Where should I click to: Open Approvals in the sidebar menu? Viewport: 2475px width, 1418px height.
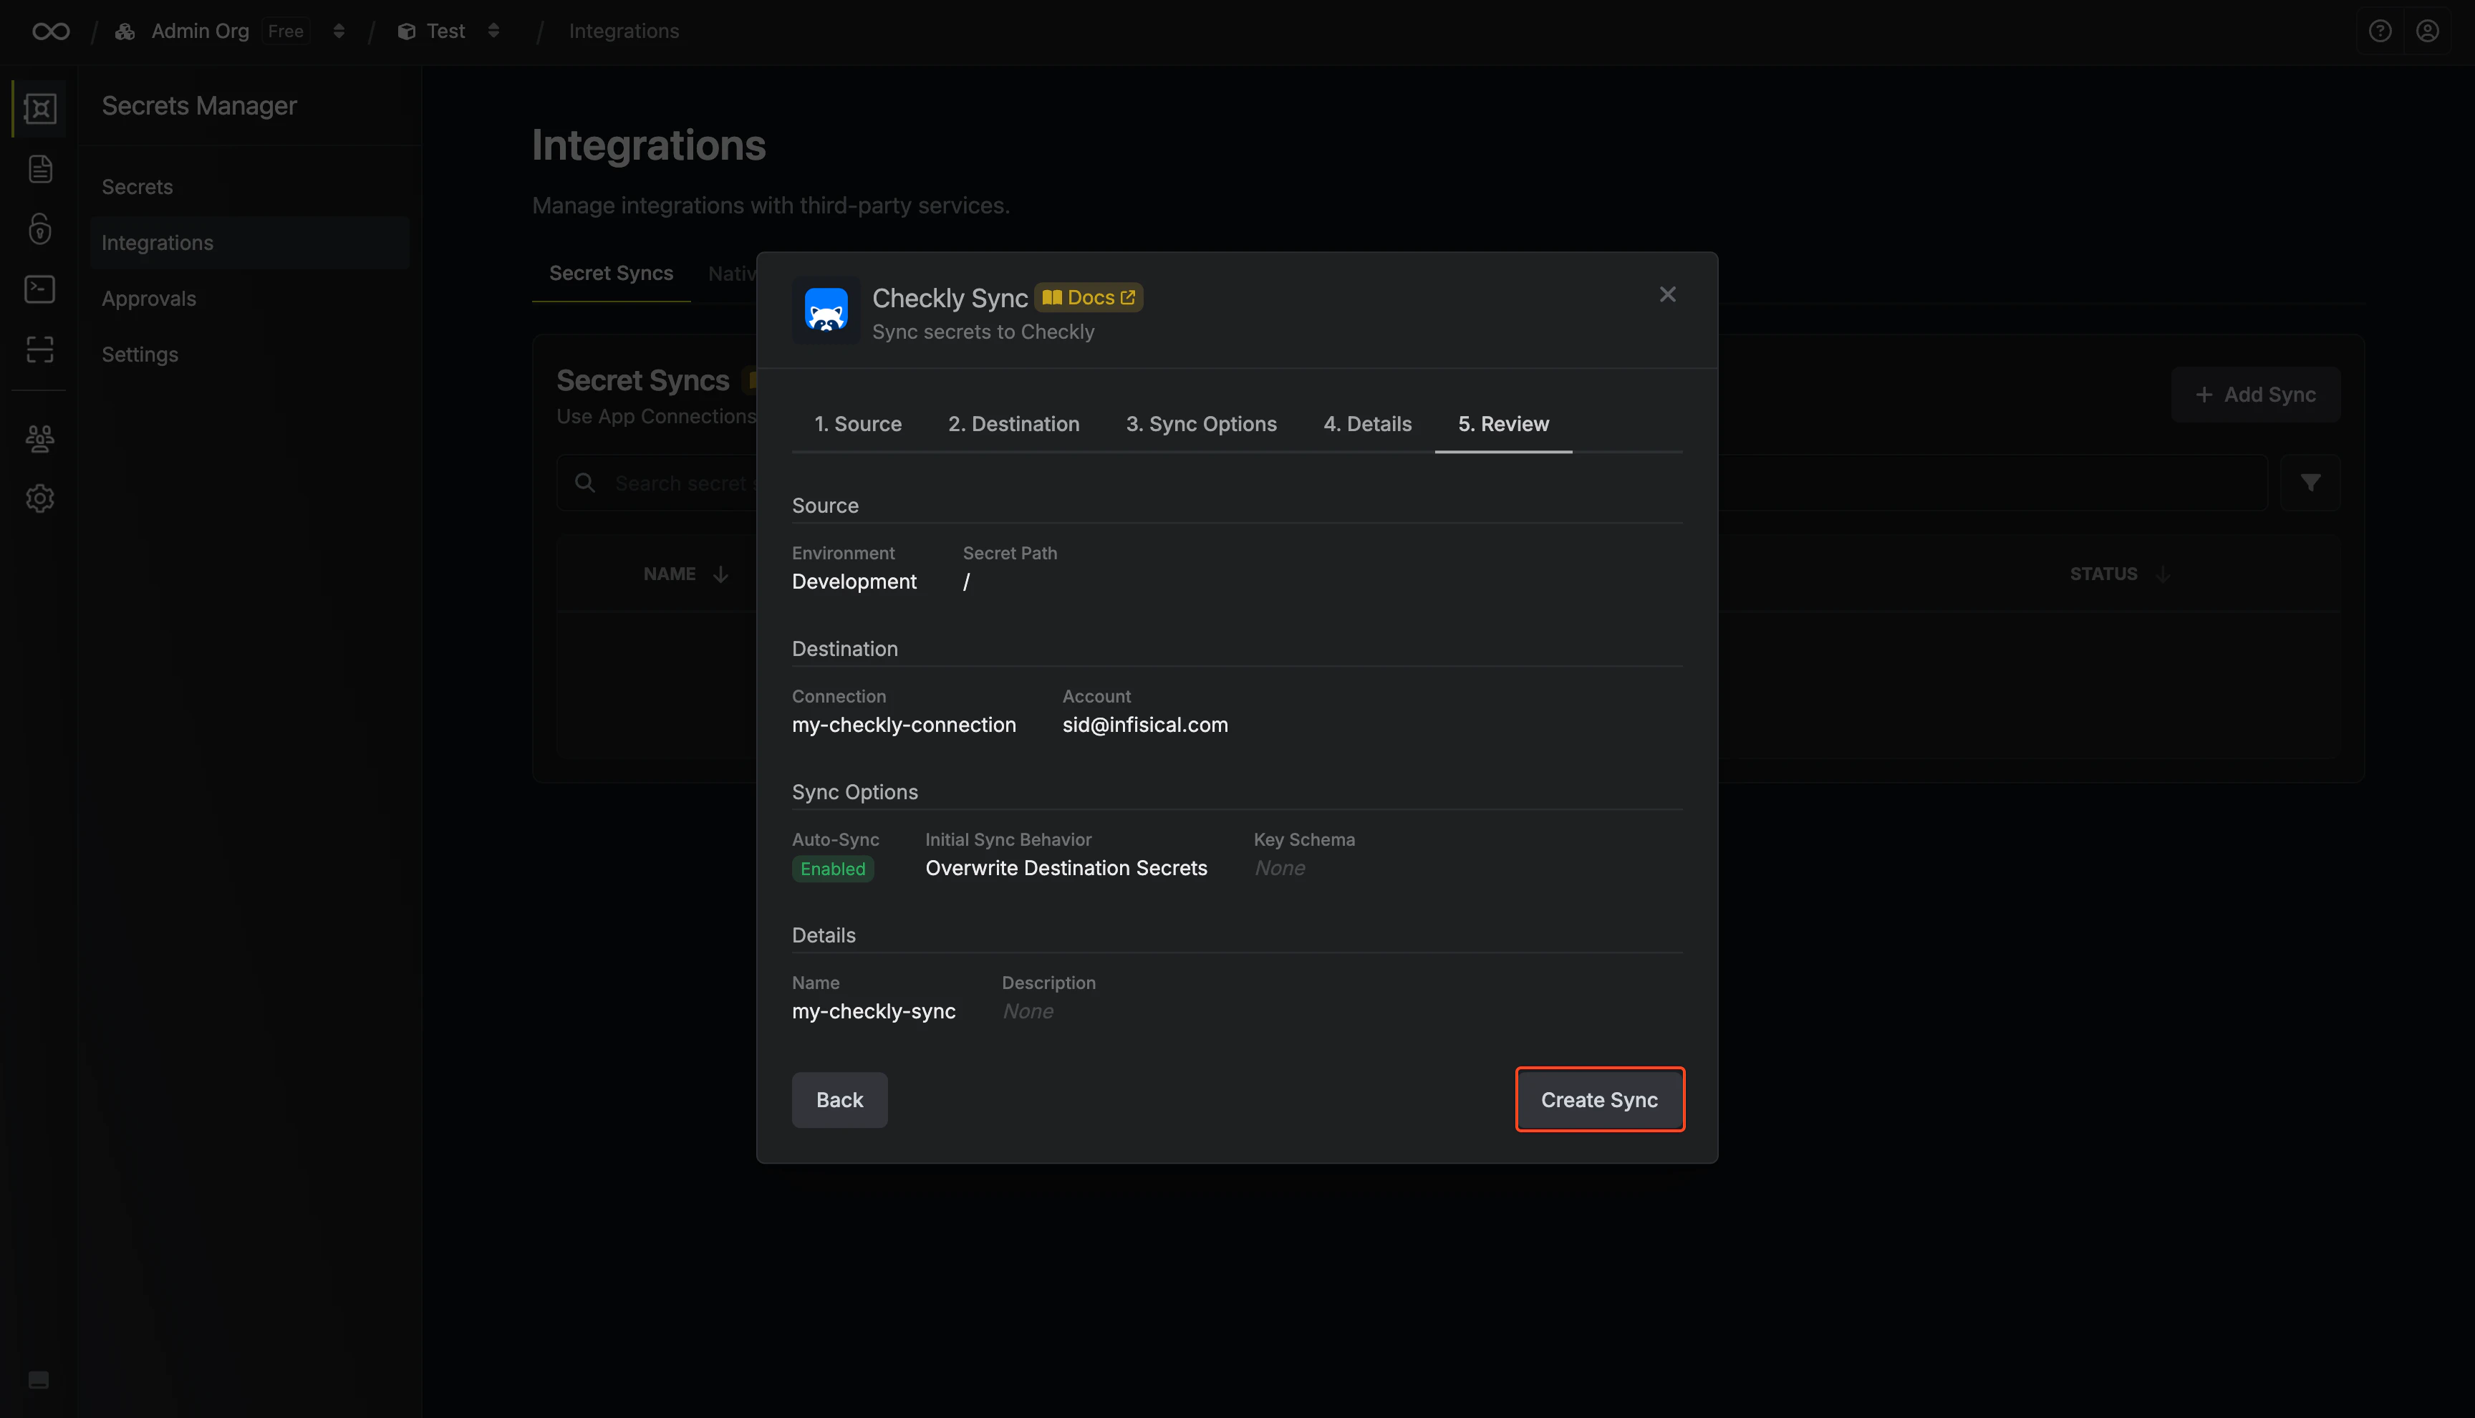point(249,299)
